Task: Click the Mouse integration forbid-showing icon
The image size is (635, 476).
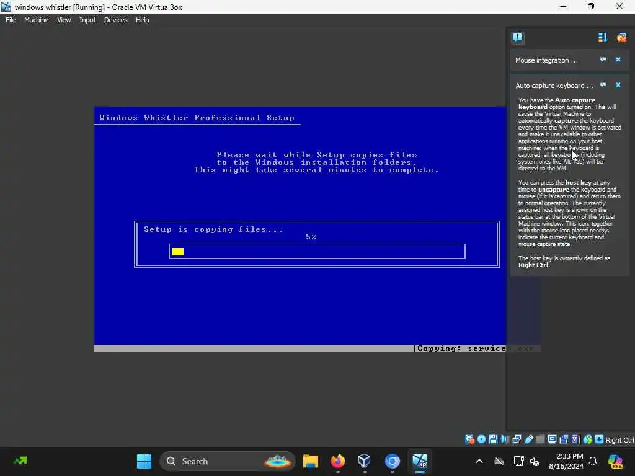Action: click(x=603, y=59)
